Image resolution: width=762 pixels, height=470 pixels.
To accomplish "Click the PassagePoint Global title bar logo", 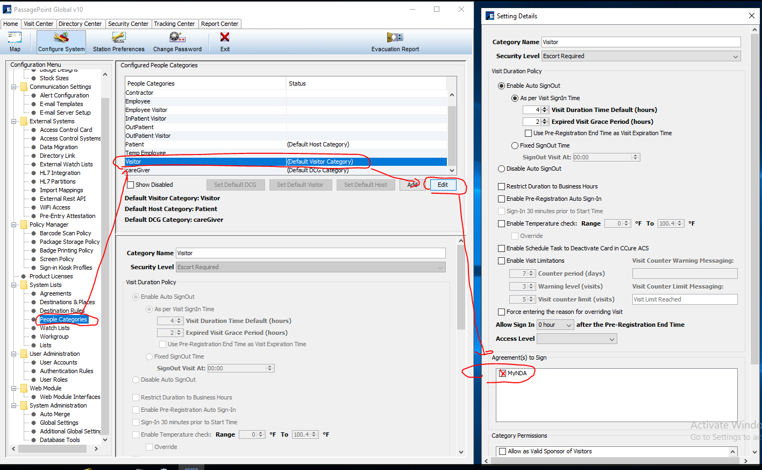I will 7,9.
